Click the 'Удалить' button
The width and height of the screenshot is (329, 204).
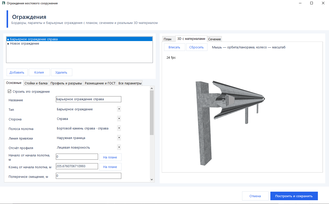click(x=61, y=72)
